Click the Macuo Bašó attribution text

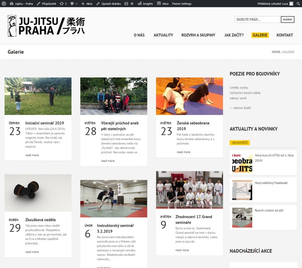tap(241, 108)
